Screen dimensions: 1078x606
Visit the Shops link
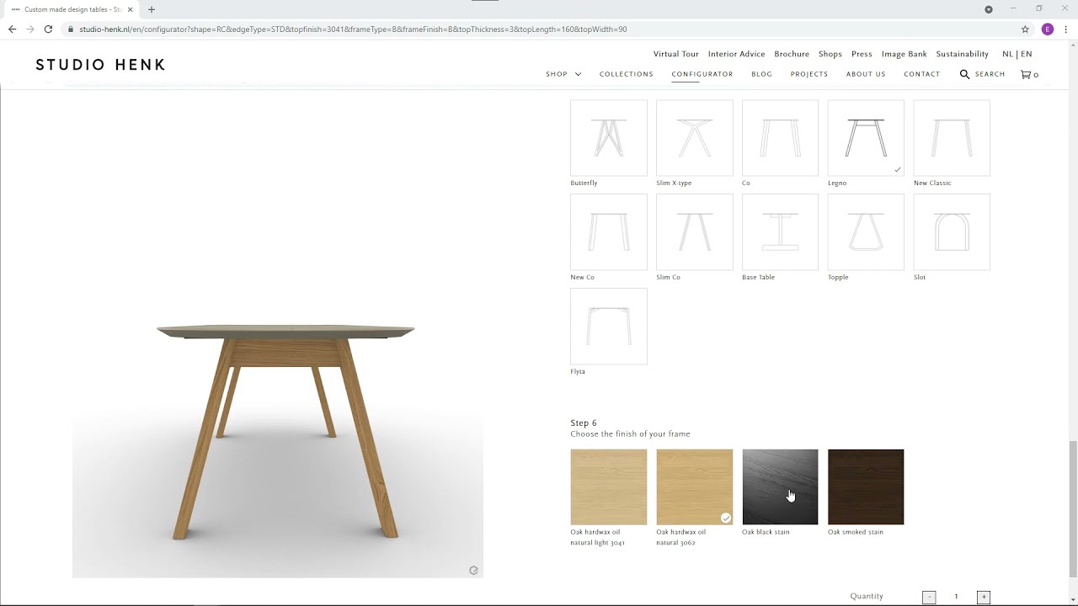click(x=830, y=54)
